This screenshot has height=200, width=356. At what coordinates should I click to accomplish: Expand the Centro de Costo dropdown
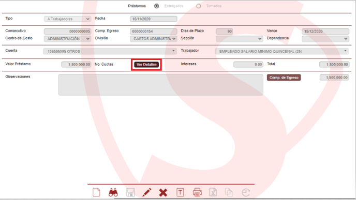point(67,39)
